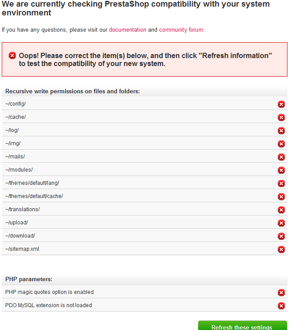Click the error icon for ~/translations/
The width and height of the screenshot is (291, 330).
pos(281,210)
